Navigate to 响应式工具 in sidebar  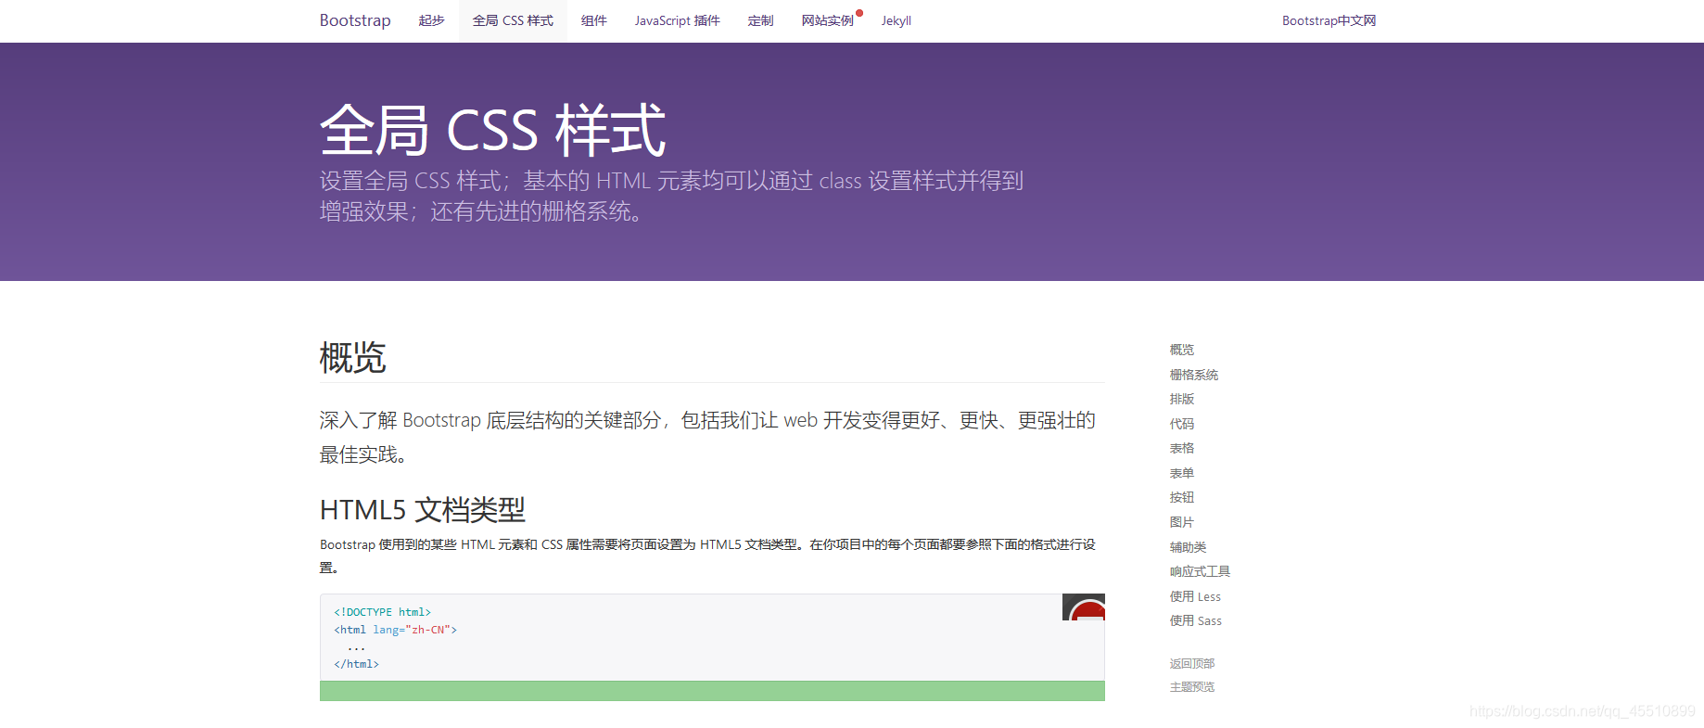pyautogui.click(x=1200, y=571)
